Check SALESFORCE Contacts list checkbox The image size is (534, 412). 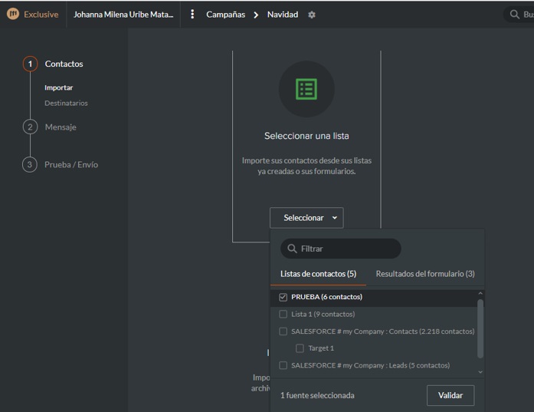tap(283, 331)
